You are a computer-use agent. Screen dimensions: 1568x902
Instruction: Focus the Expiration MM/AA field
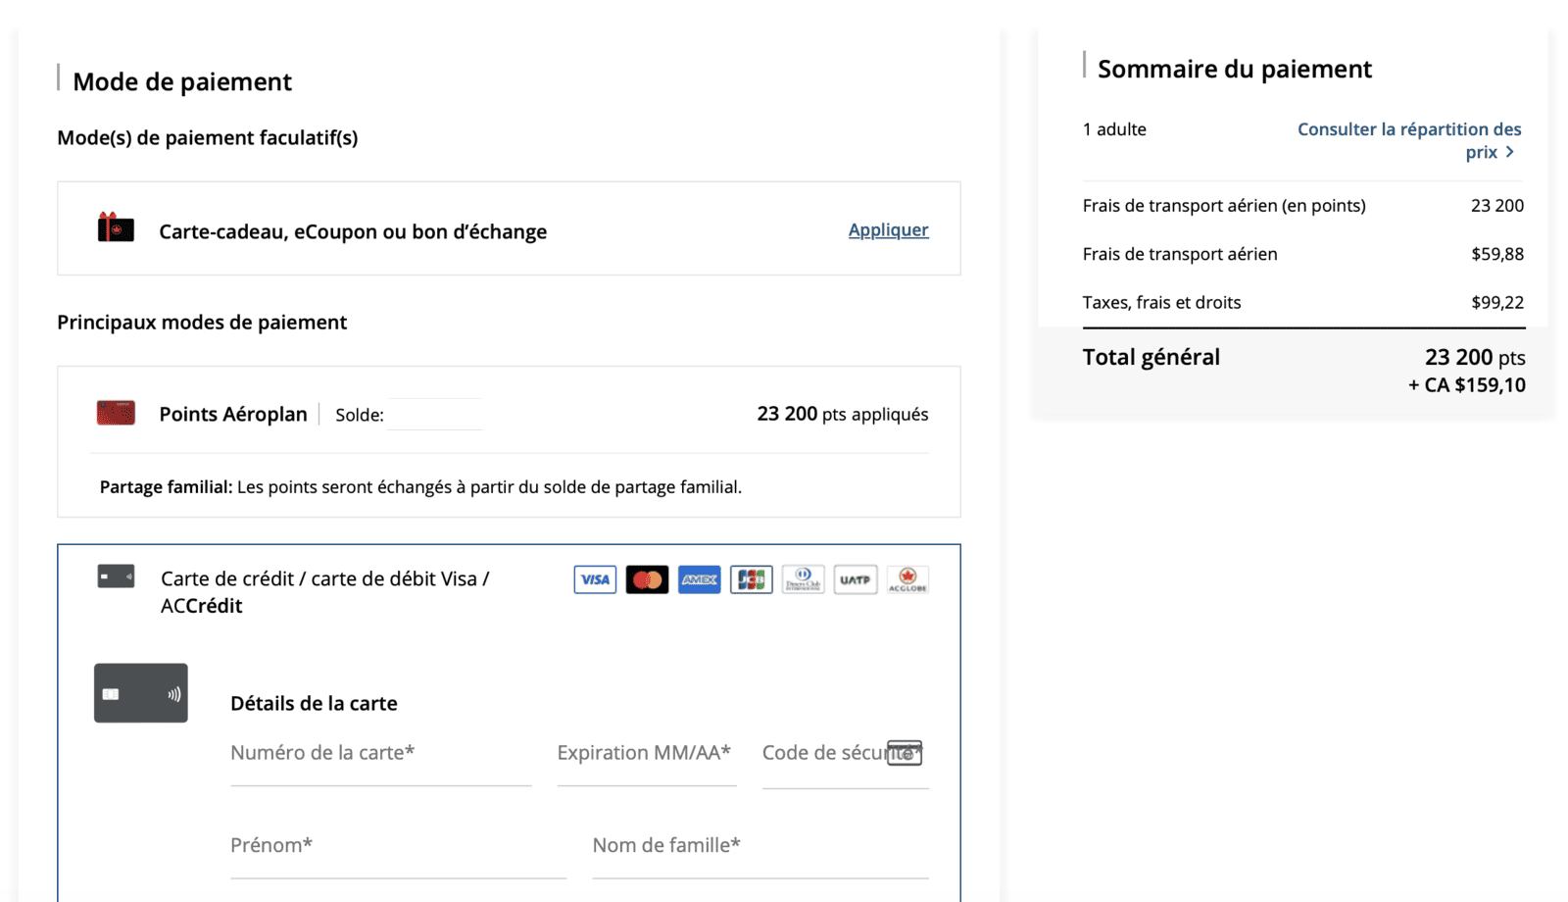click(x=647, y=759)
